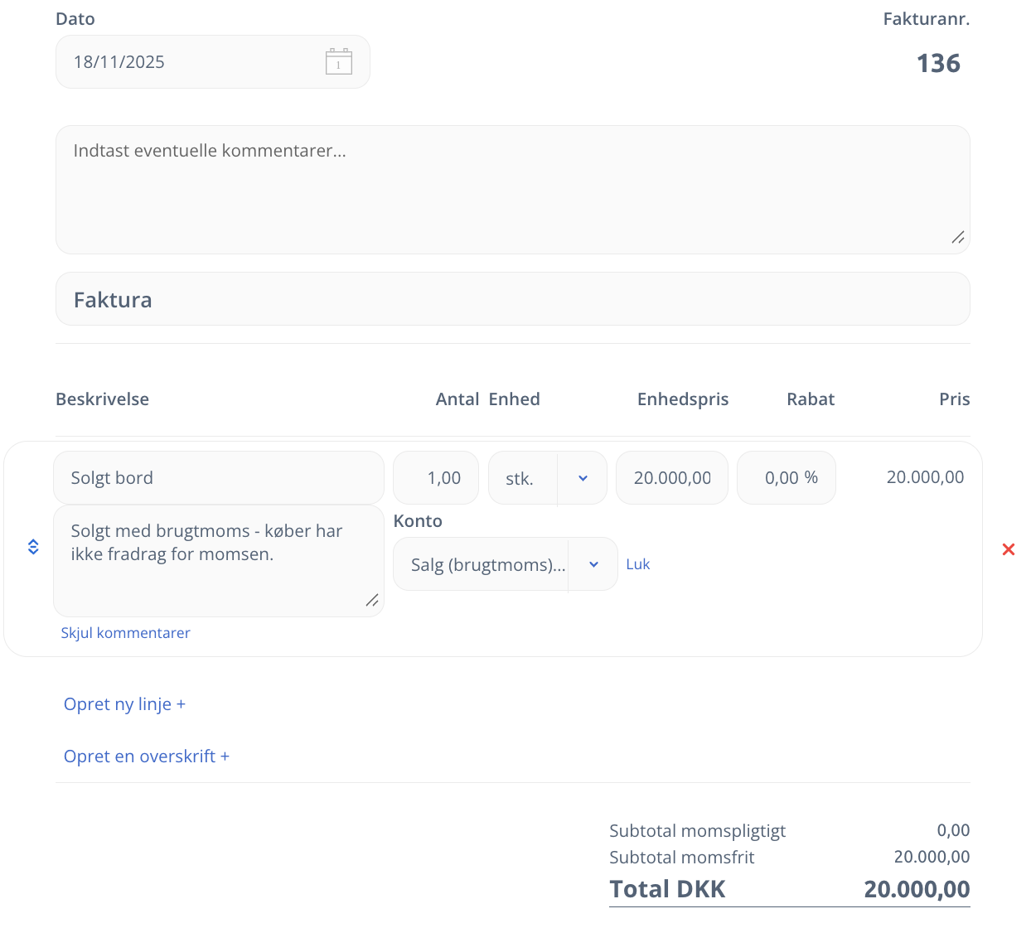1031x928 pixels.
Task: Click Opret ny linje +
Action: tap(124, 704)
